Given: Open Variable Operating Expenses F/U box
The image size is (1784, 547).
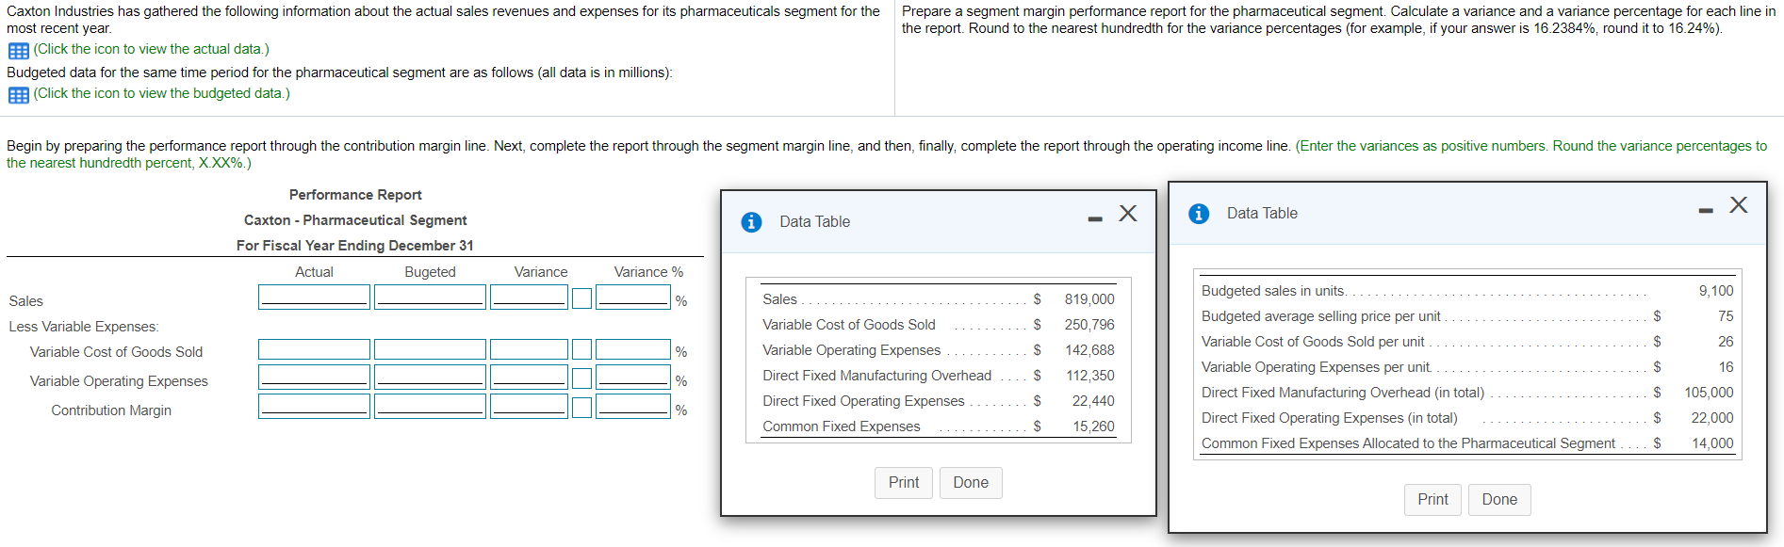Looking at the screenshot, I should [x=582, y=378].
